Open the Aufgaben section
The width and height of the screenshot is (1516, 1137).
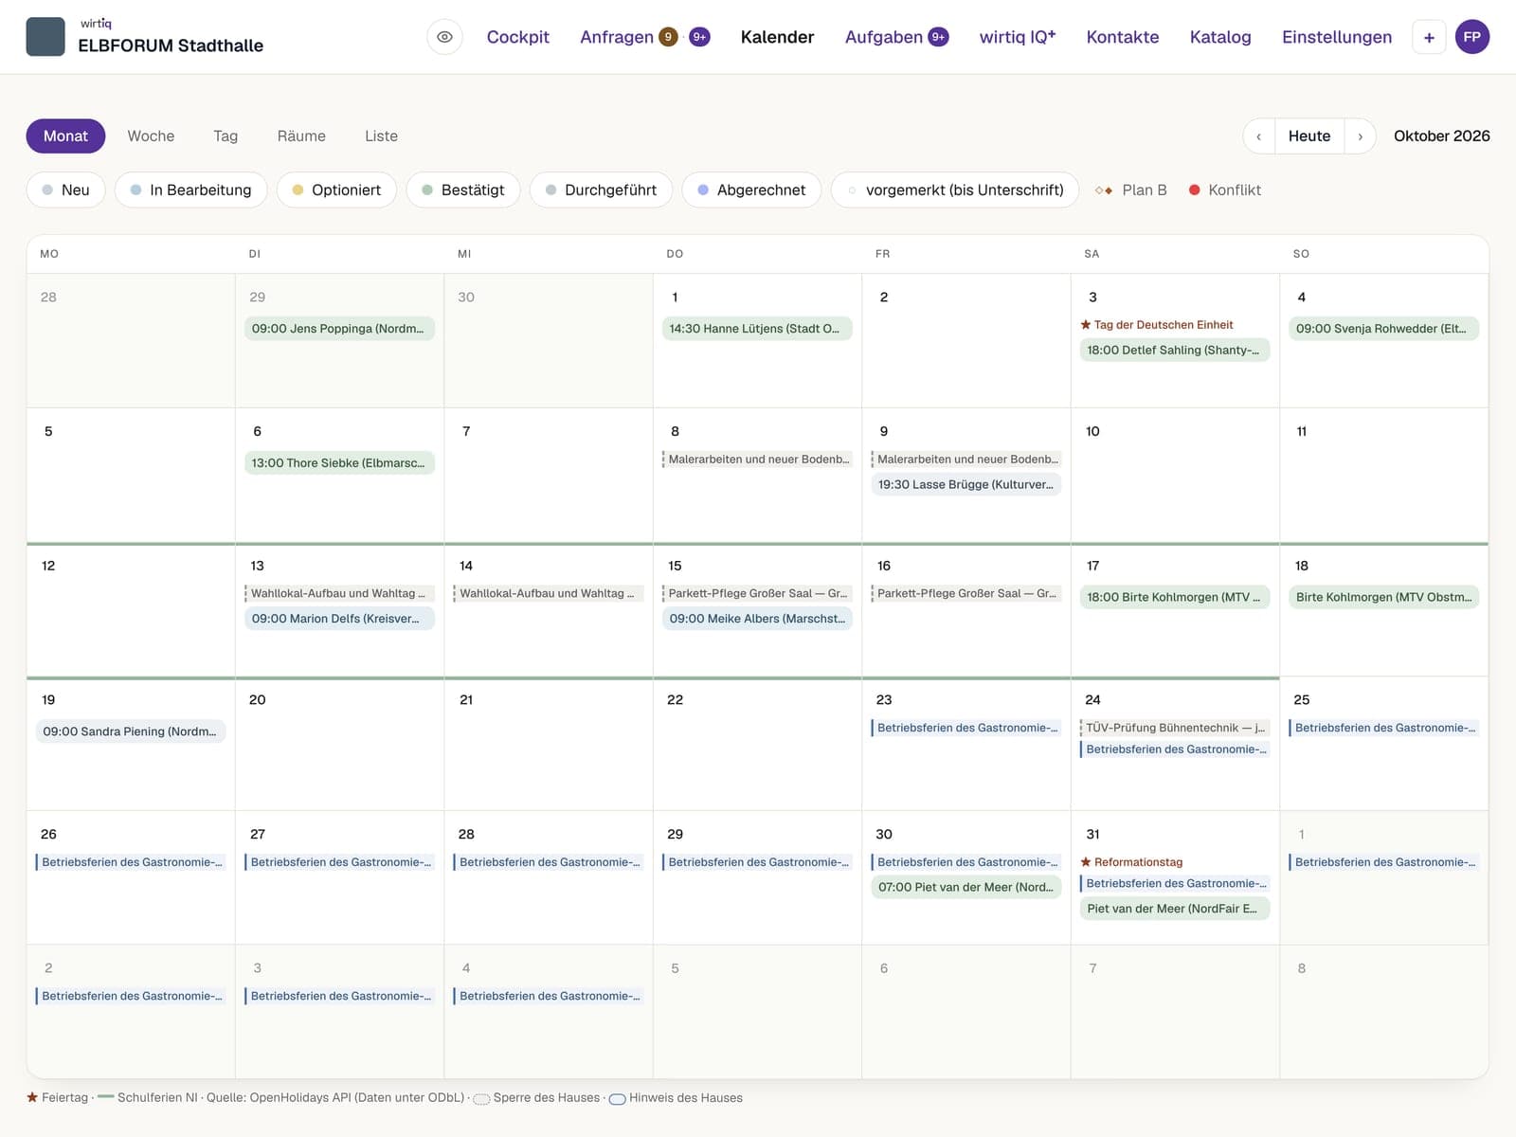pos(883,37)
